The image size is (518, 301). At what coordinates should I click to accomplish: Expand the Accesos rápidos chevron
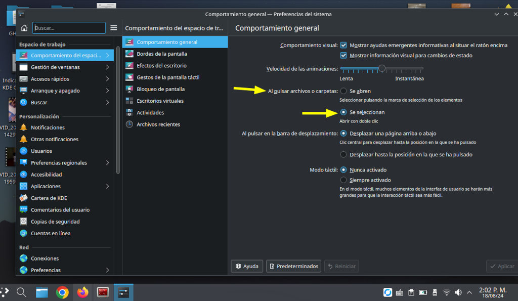[x=108, y=79]
